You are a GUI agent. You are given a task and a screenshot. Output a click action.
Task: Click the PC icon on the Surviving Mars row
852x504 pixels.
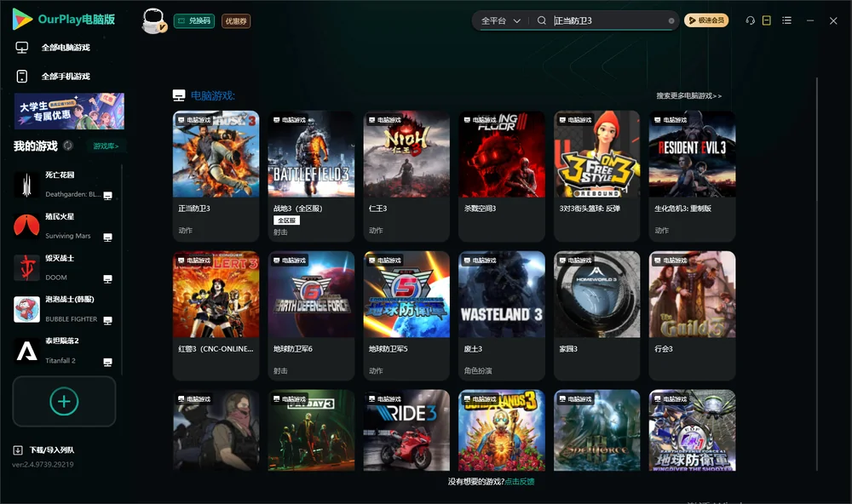pyautogui.click(x=107, y=238)
